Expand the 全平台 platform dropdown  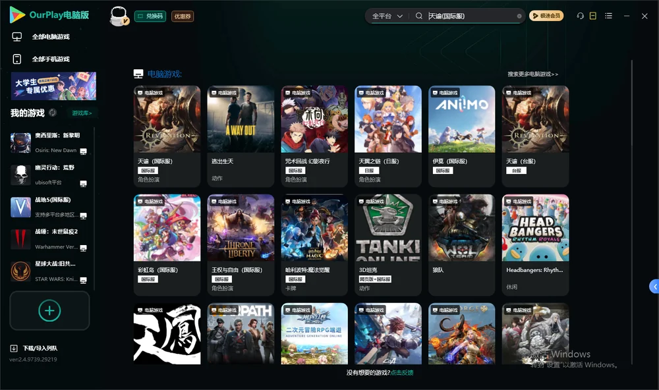pyautogui.click(x=387, y=16)
